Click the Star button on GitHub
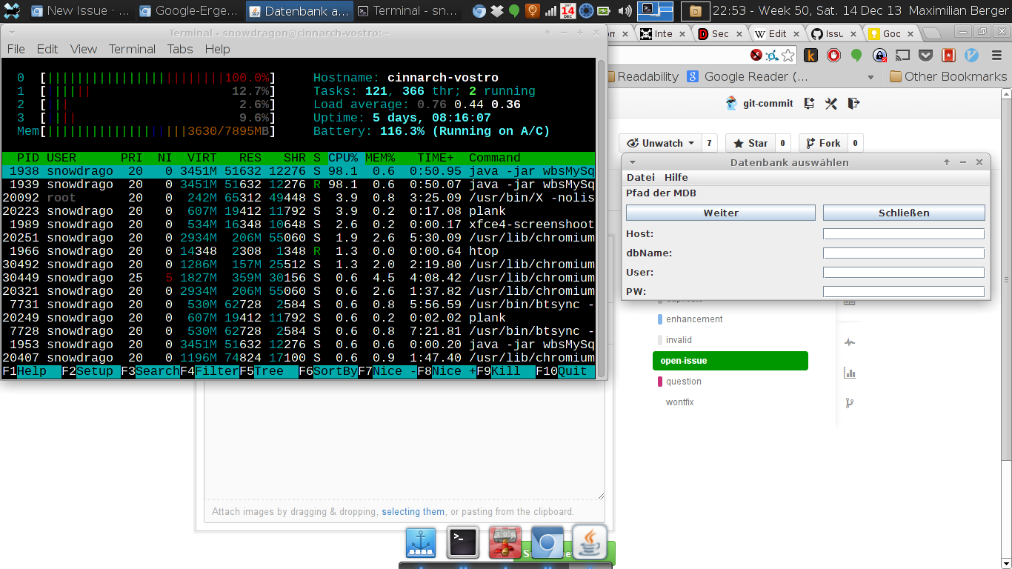Screen dimensions: 1012x569 750,143
